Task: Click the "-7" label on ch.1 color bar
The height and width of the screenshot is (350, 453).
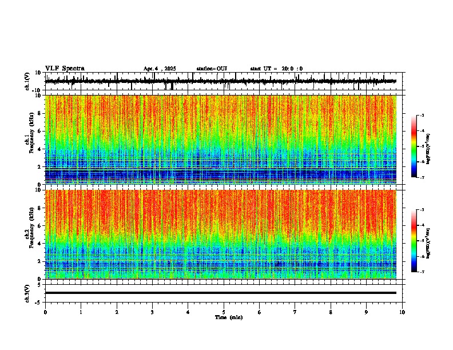Action: pos(422,177)
